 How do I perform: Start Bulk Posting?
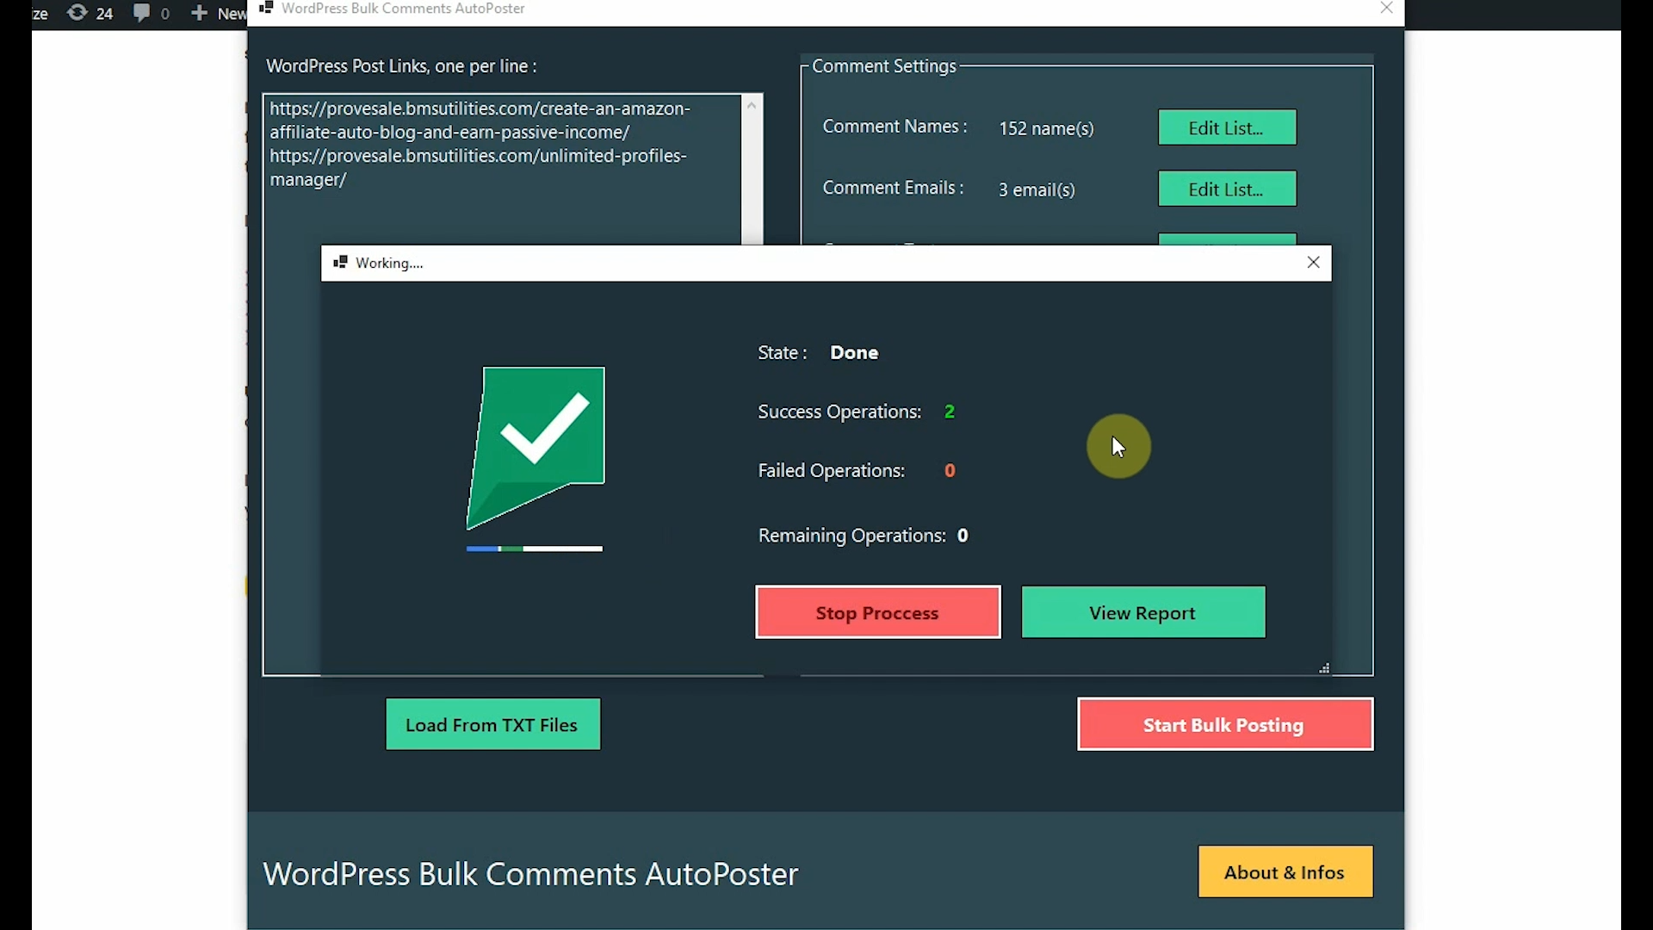click(x=1223, y=724)
